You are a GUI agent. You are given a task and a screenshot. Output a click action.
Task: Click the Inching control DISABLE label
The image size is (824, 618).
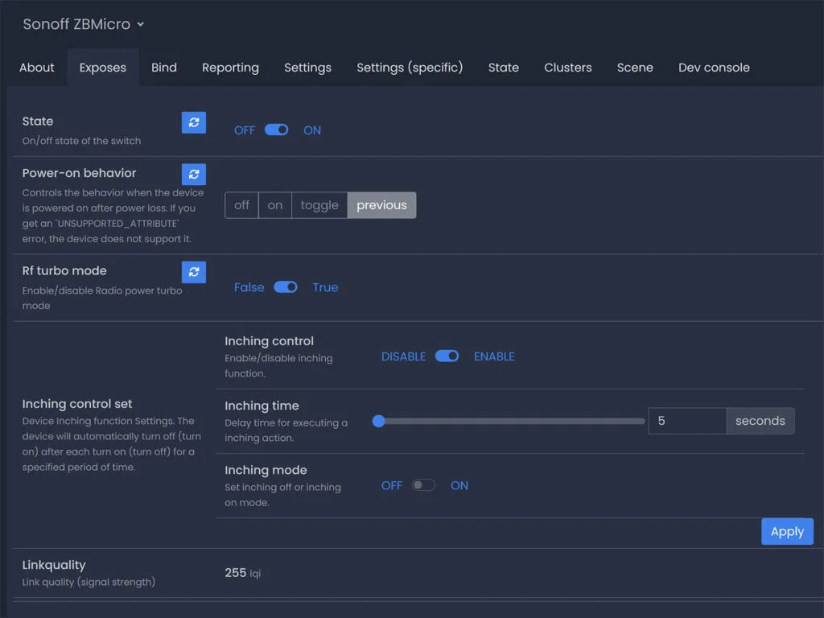403,356
